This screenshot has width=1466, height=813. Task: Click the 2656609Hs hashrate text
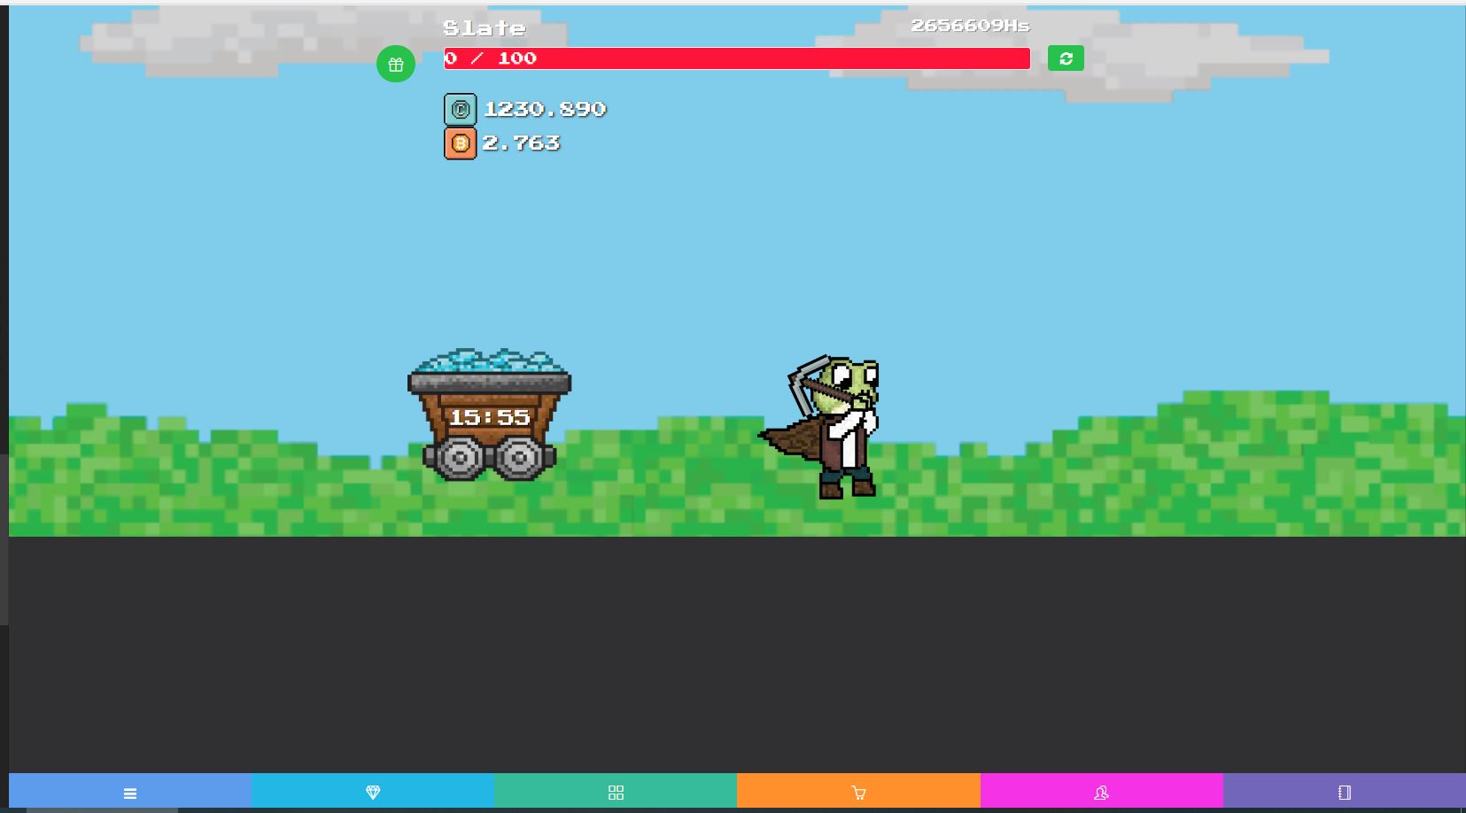pos(970,26)
